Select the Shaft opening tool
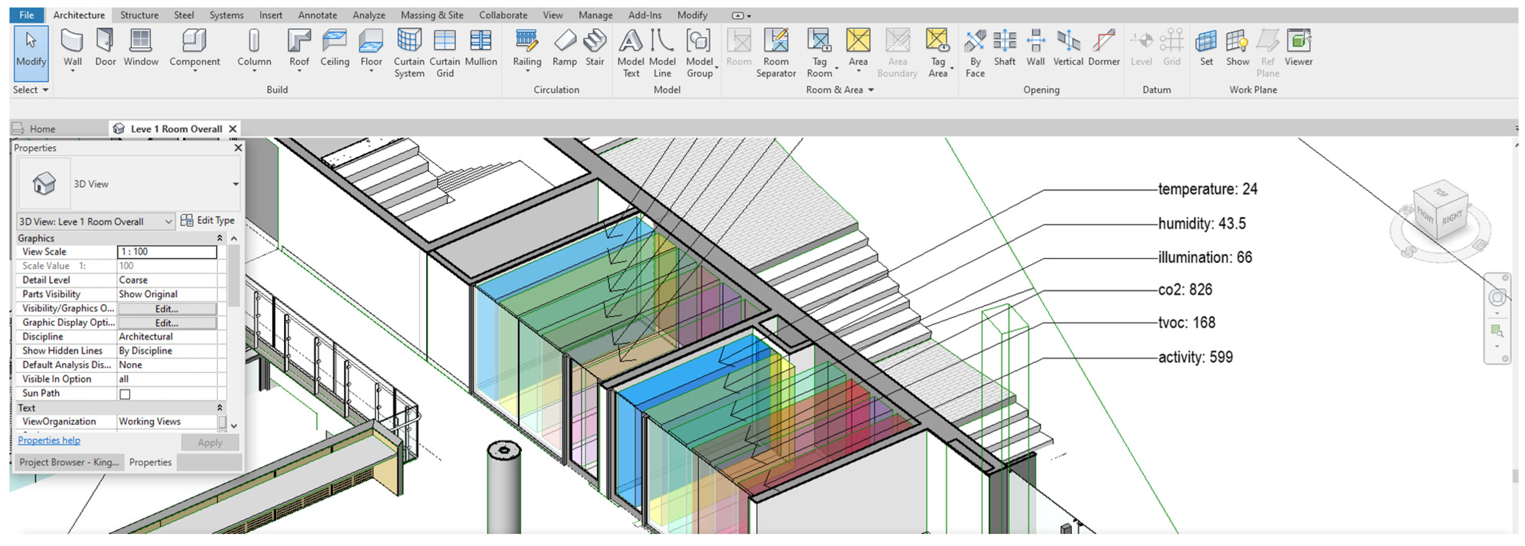Viewport: 1525px width, 546px height. [x=1004, y=47]
